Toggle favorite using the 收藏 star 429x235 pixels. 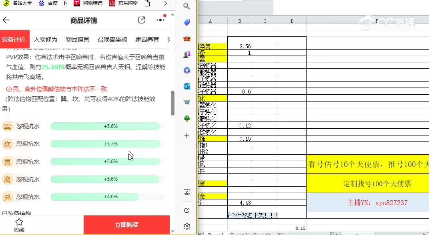(18, 224)
